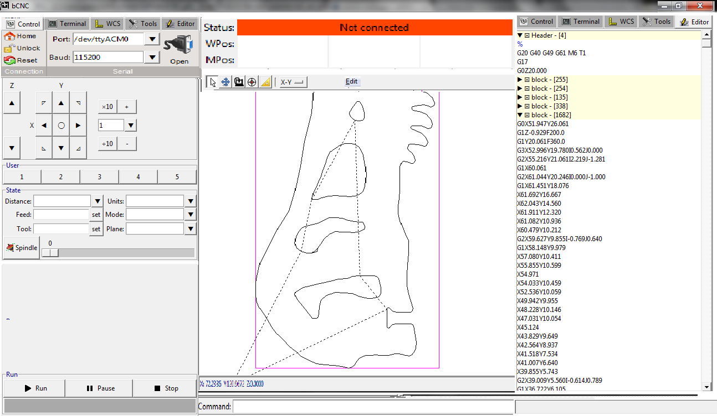
Task: Switch to Terminal tab above the connection panel
Action: [67, 24]
